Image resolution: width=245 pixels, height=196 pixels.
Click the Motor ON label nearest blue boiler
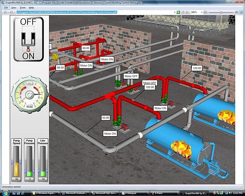pyautogui.click(x=160, y=108)
